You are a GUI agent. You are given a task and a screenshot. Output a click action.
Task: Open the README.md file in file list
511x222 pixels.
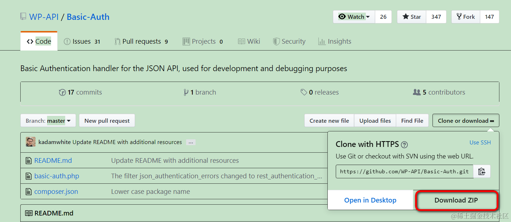coord(53,160)
